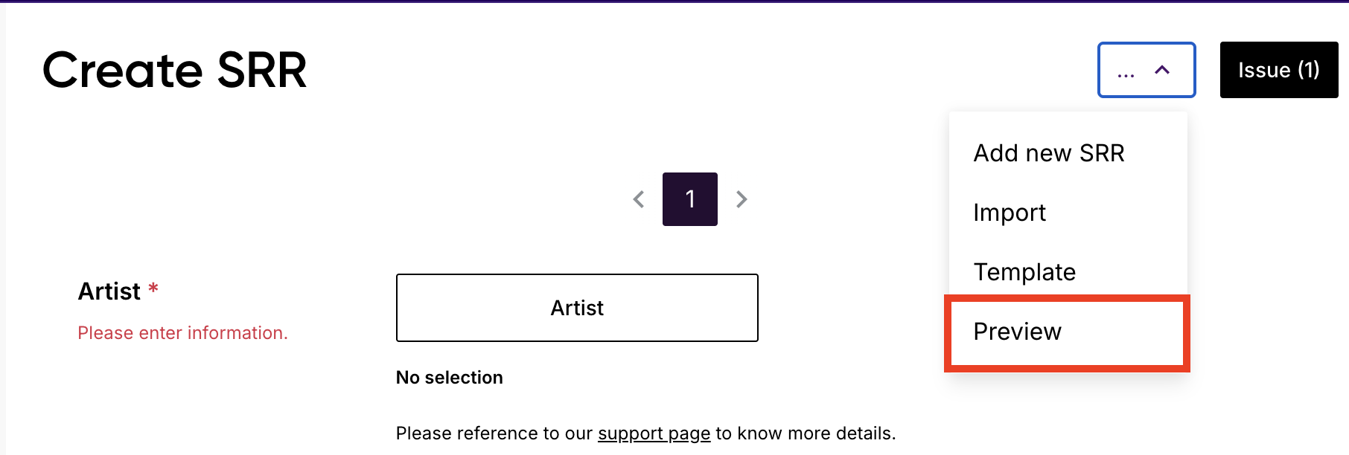This screenshot has height=455, width=1349.
Task: Click the 'No selection' status text
Action: click(450, 378)
